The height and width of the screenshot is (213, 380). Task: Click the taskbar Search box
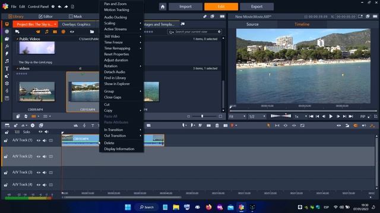point(147,207)
